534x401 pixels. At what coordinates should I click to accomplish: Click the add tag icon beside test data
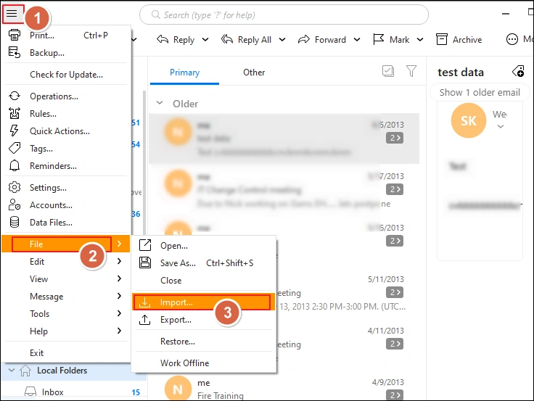pos(518,71)
